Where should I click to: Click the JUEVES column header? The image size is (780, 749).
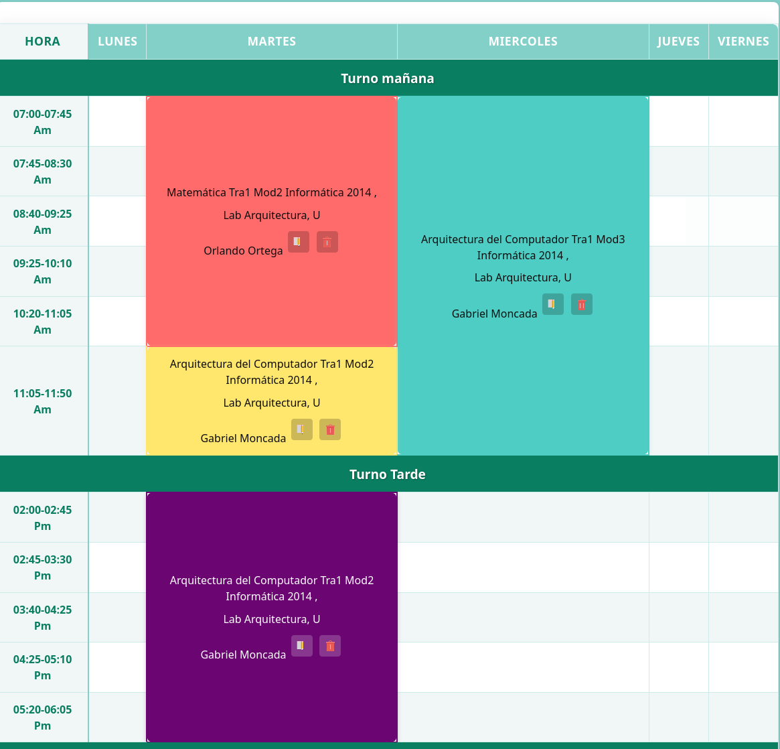click(678, 42)
